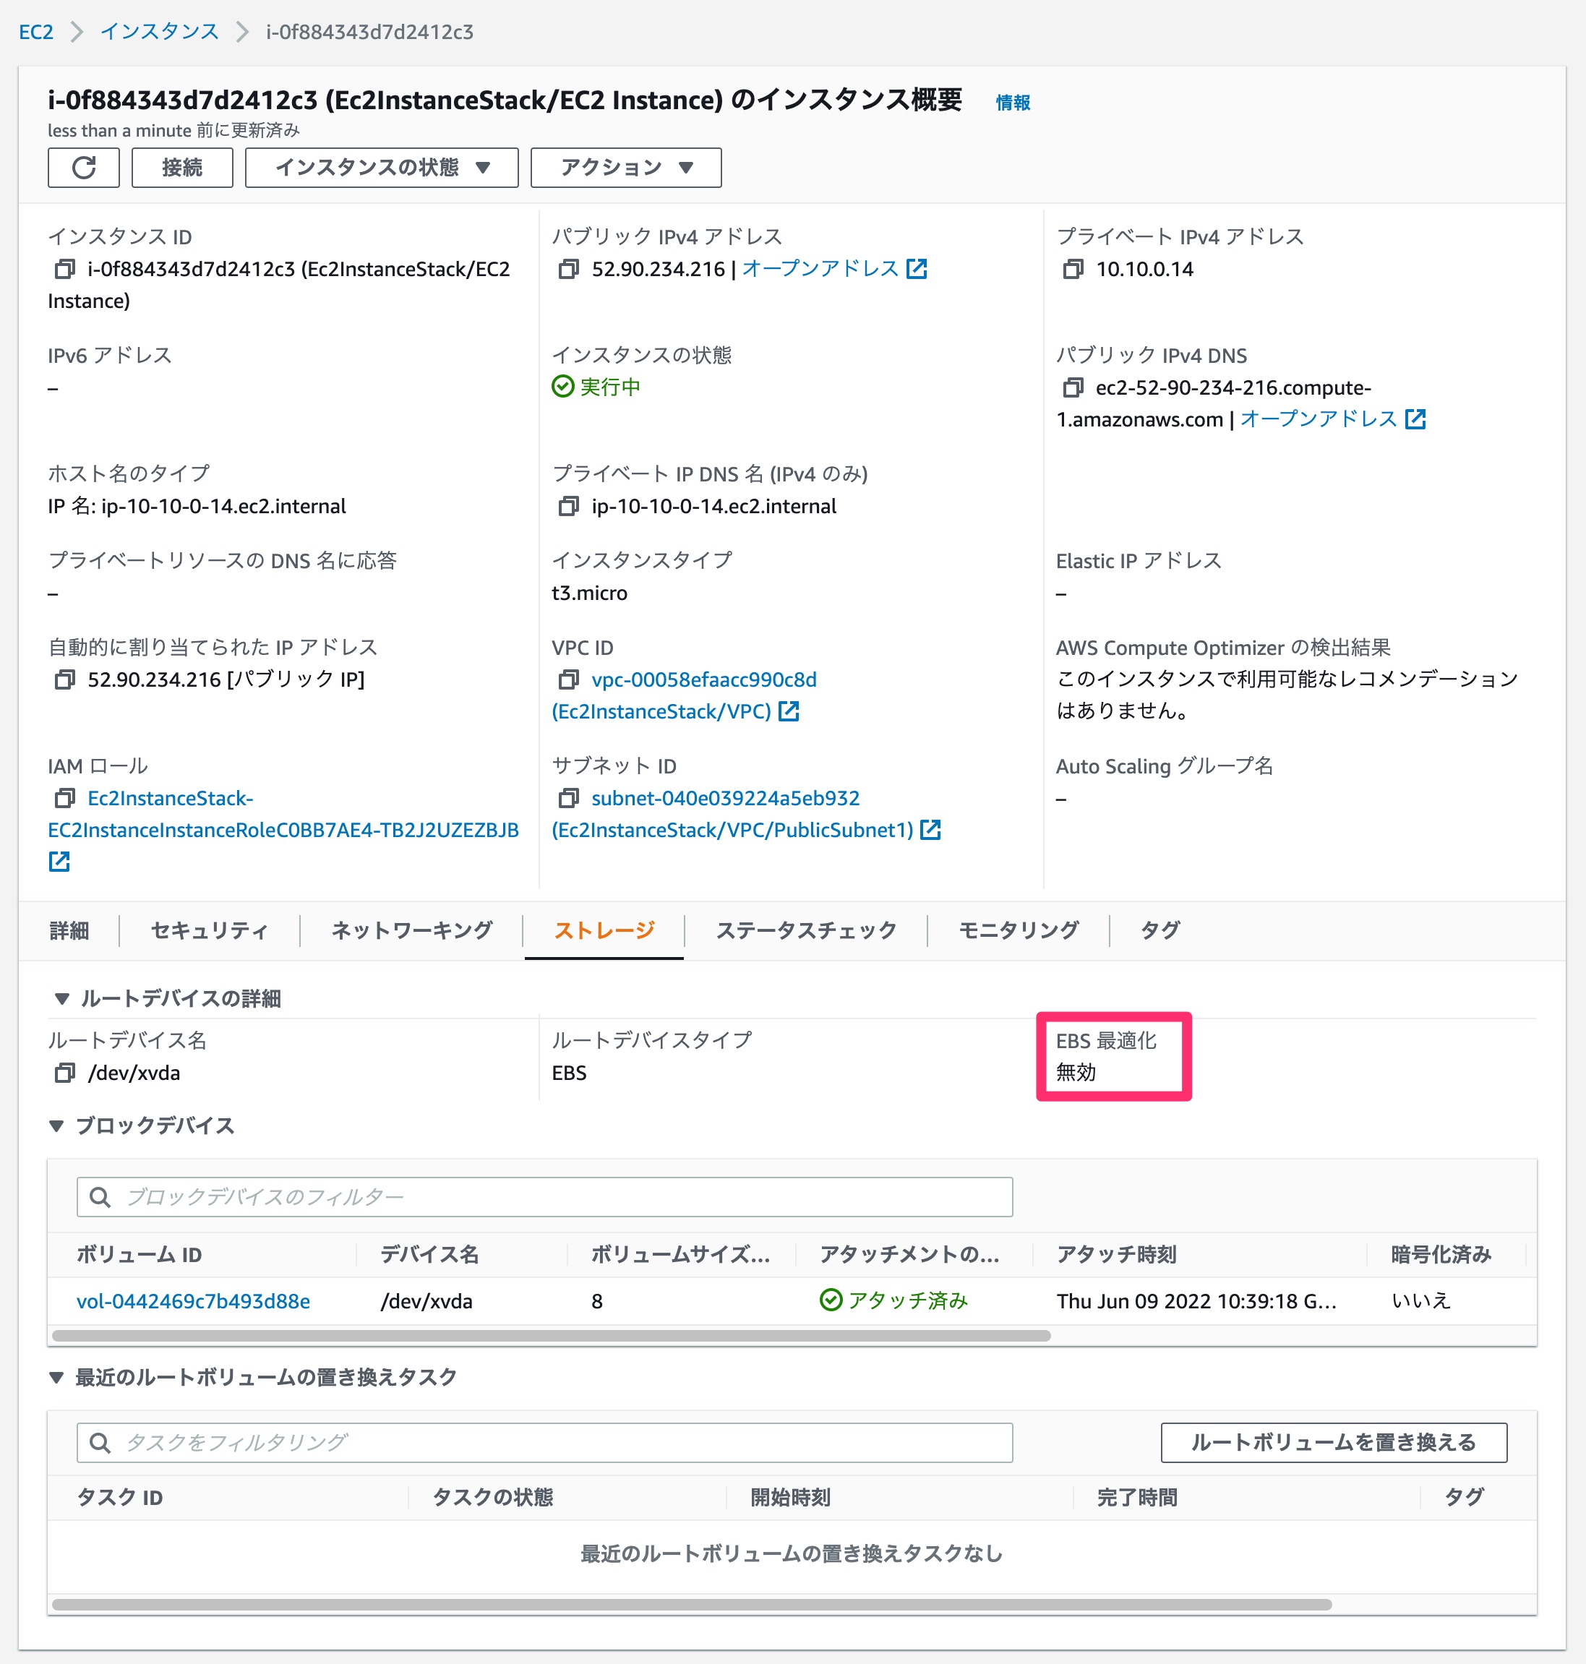1586x1664 pixels.
Task: Click the t3.micro instance type value
Action: (589, 593)
